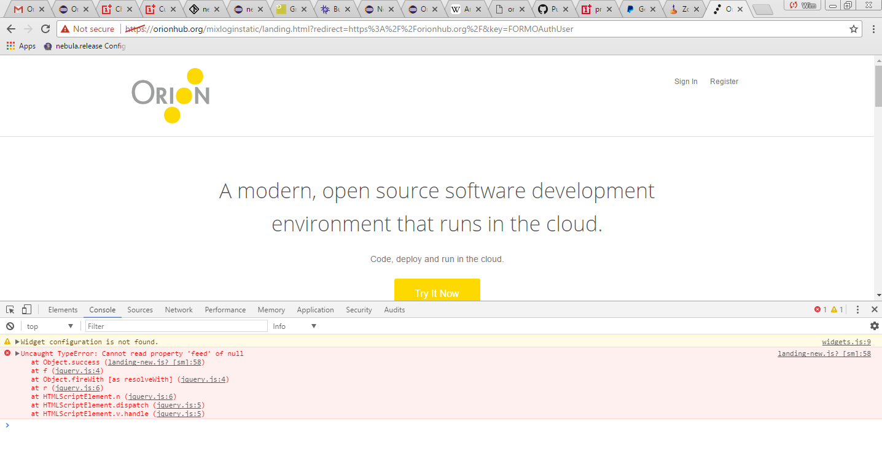882x467 pixels.
Task: Clear the console with the block icon
Action: pyautogui.click(x=10, y=326)
